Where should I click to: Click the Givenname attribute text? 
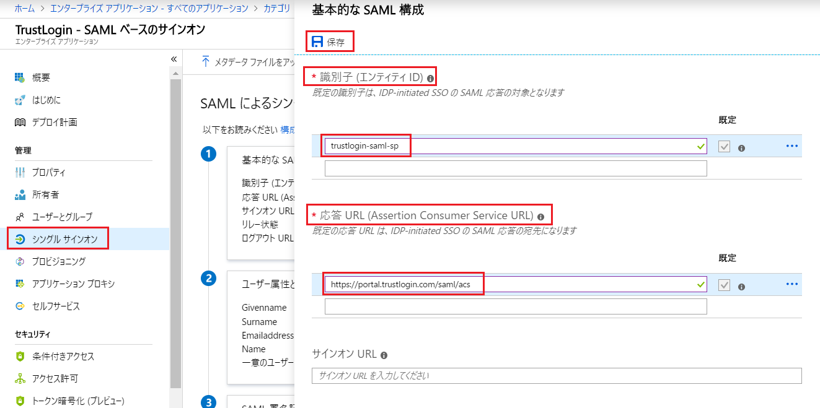point(264,308)
